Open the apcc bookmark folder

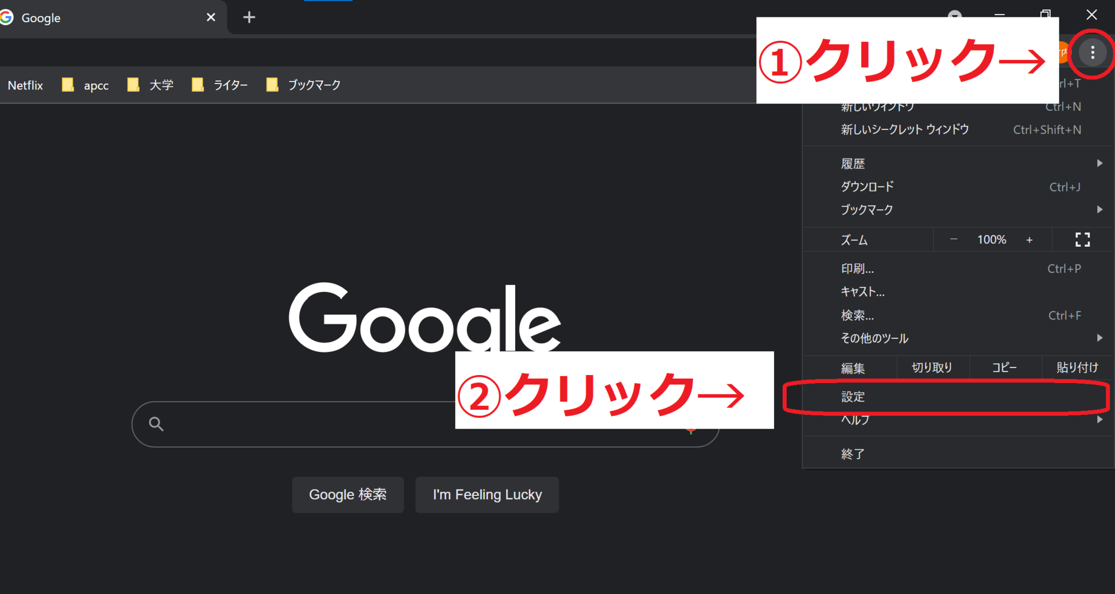(86, 85)
